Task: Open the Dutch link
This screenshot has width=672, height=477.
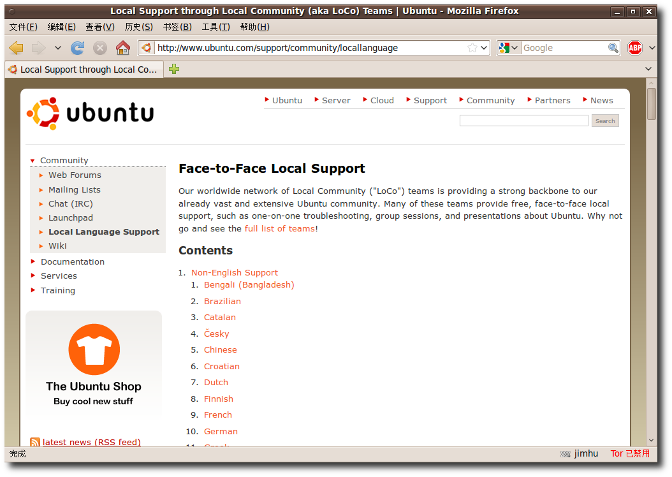Action: [x=216, y=382]
